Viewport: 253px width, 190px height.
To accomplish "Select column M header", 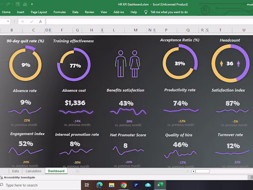I will [136, 30].
